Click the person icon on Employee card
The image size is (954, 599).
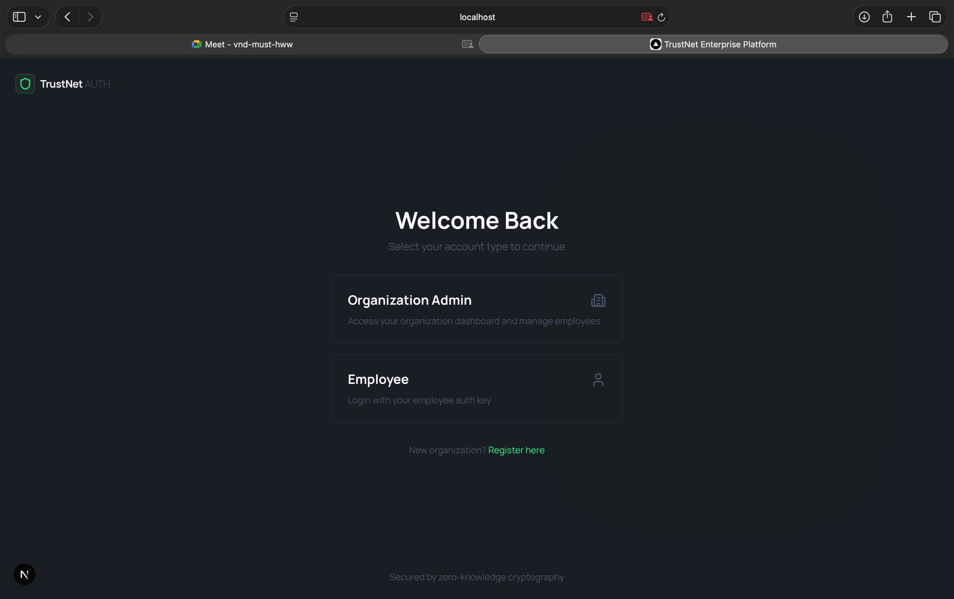pyautogui.click(x=598, y=379)
